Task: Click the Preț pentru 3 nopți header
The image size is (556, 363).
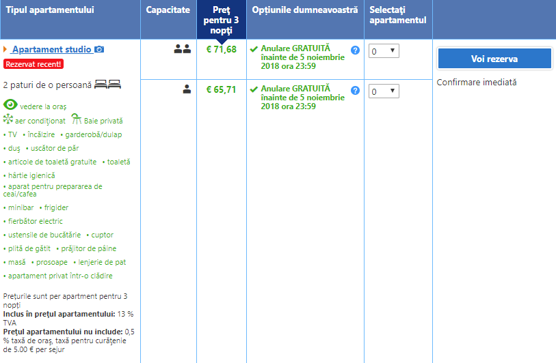Action: tap(221, 20)
